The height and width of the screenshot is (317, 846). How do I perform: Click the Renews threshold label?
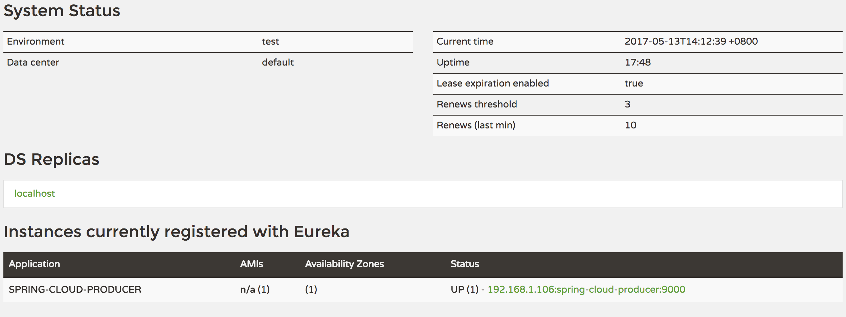(x=476, y=104)
